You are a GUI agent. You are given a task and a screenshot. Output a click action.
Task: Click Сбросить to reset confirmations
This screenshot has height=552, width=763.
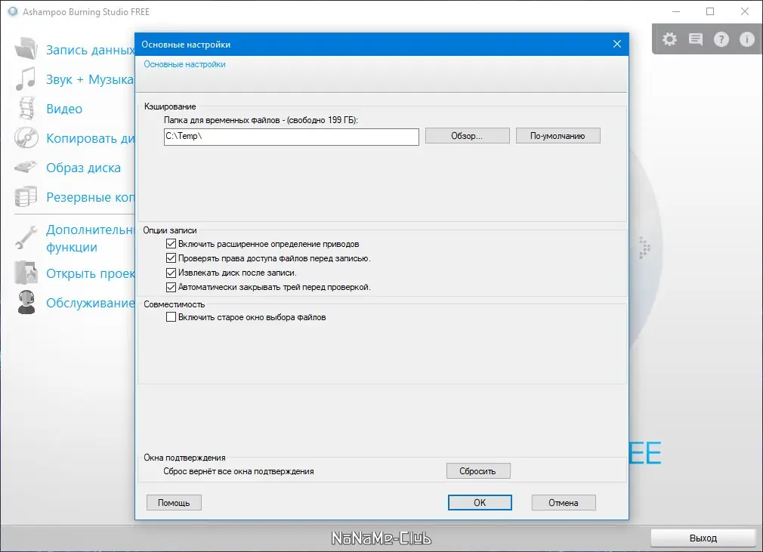click(x=478, y=470)
